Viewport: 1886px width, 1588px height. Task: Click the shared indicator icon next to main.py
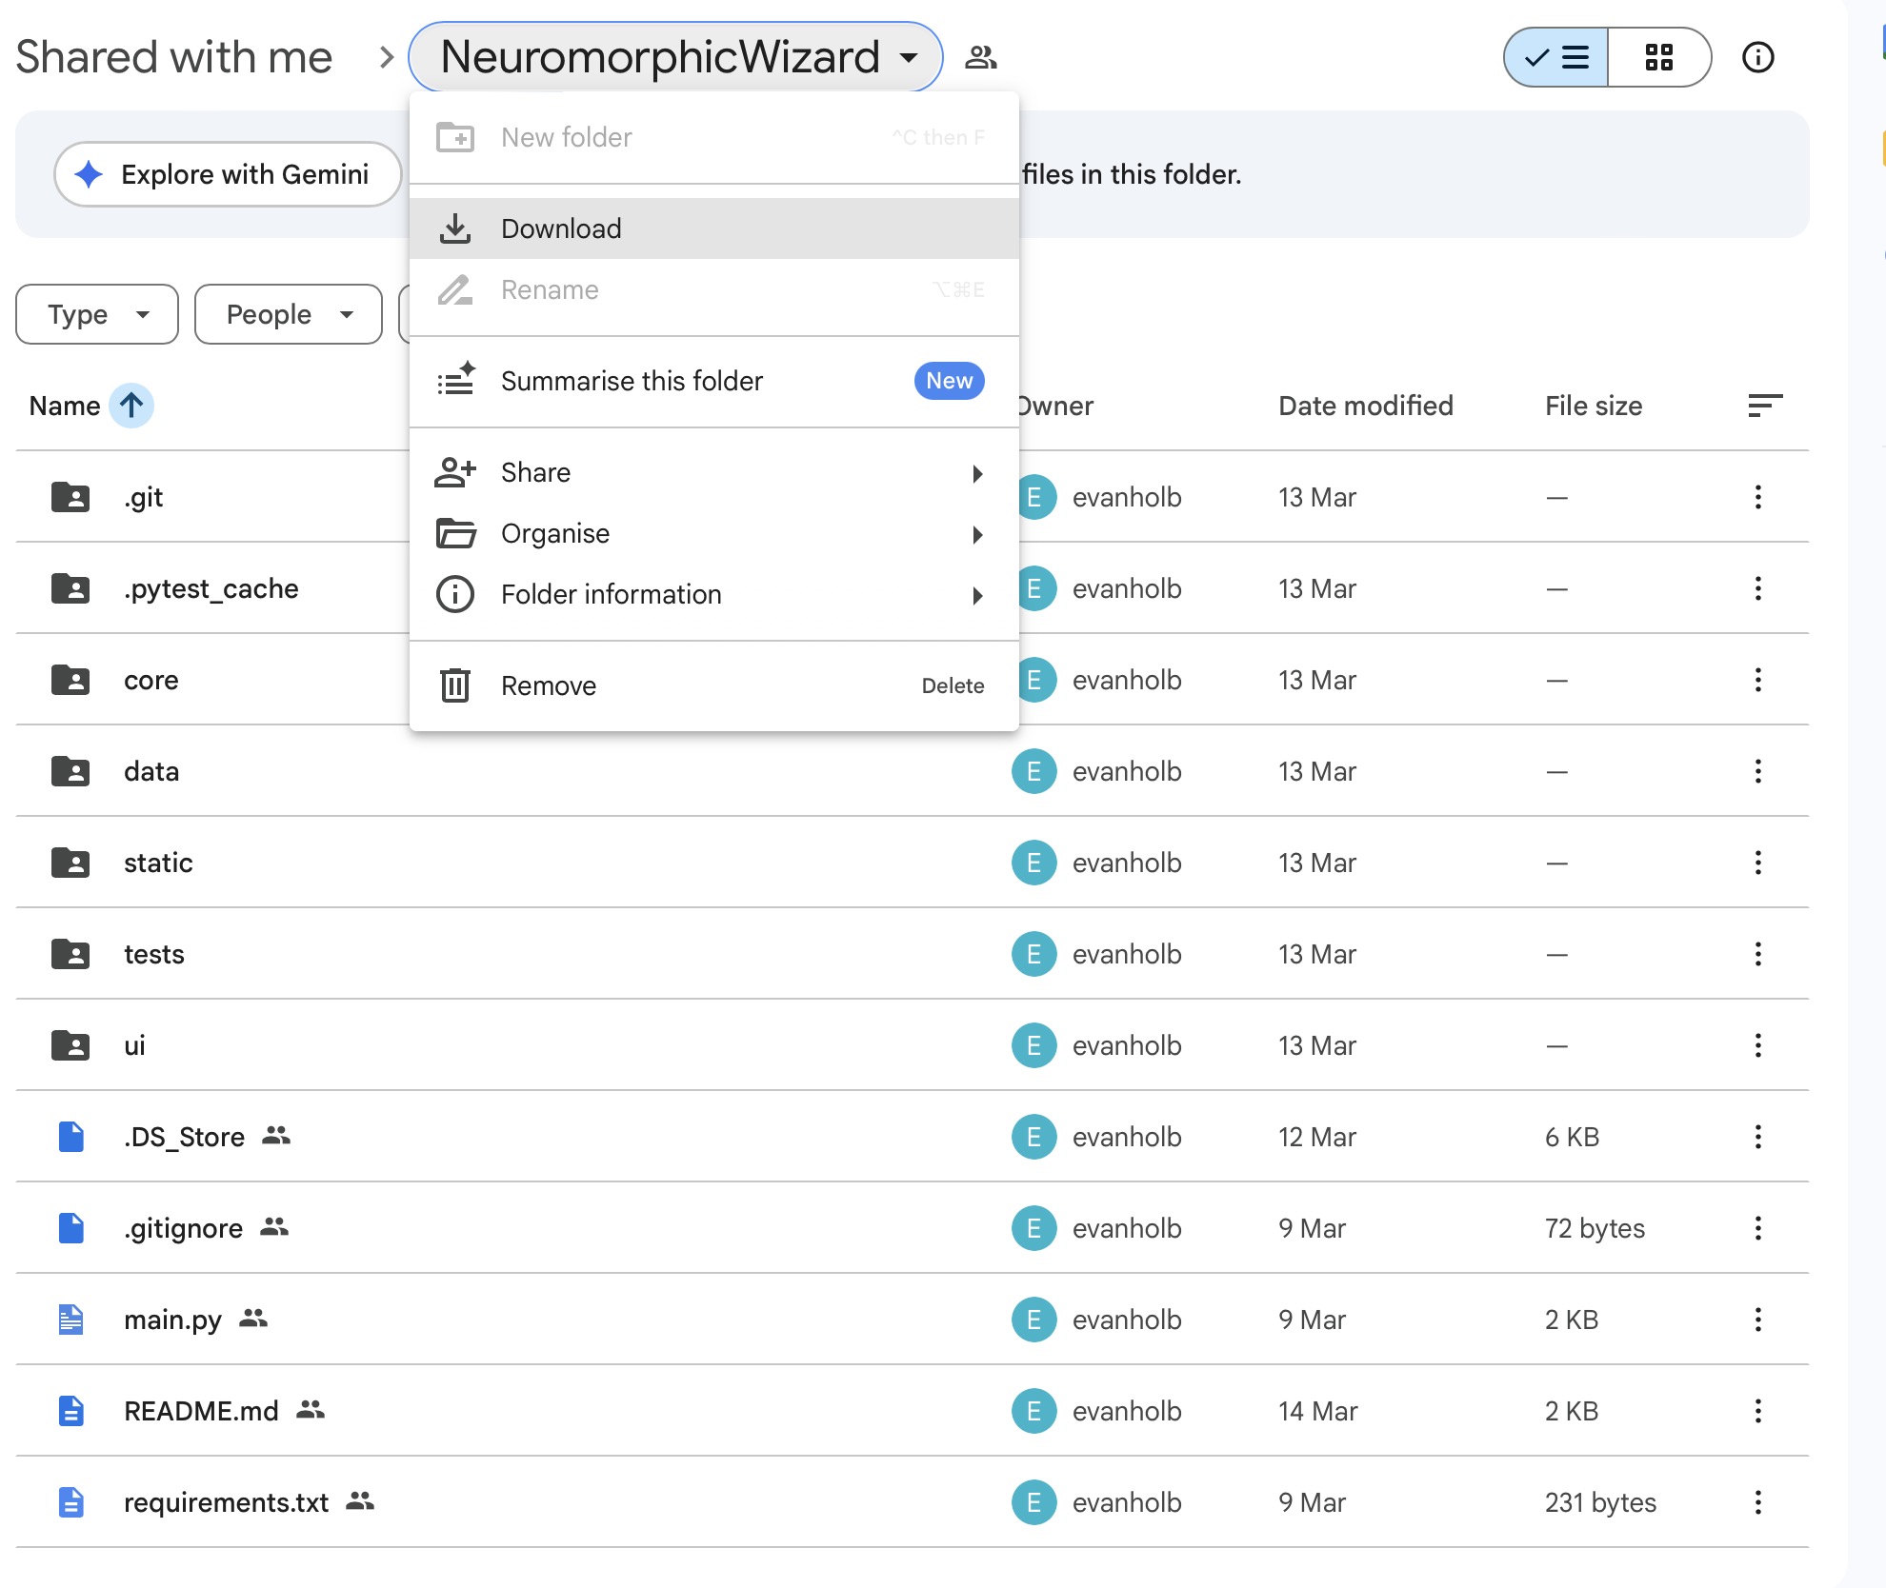pos(252,1320)
